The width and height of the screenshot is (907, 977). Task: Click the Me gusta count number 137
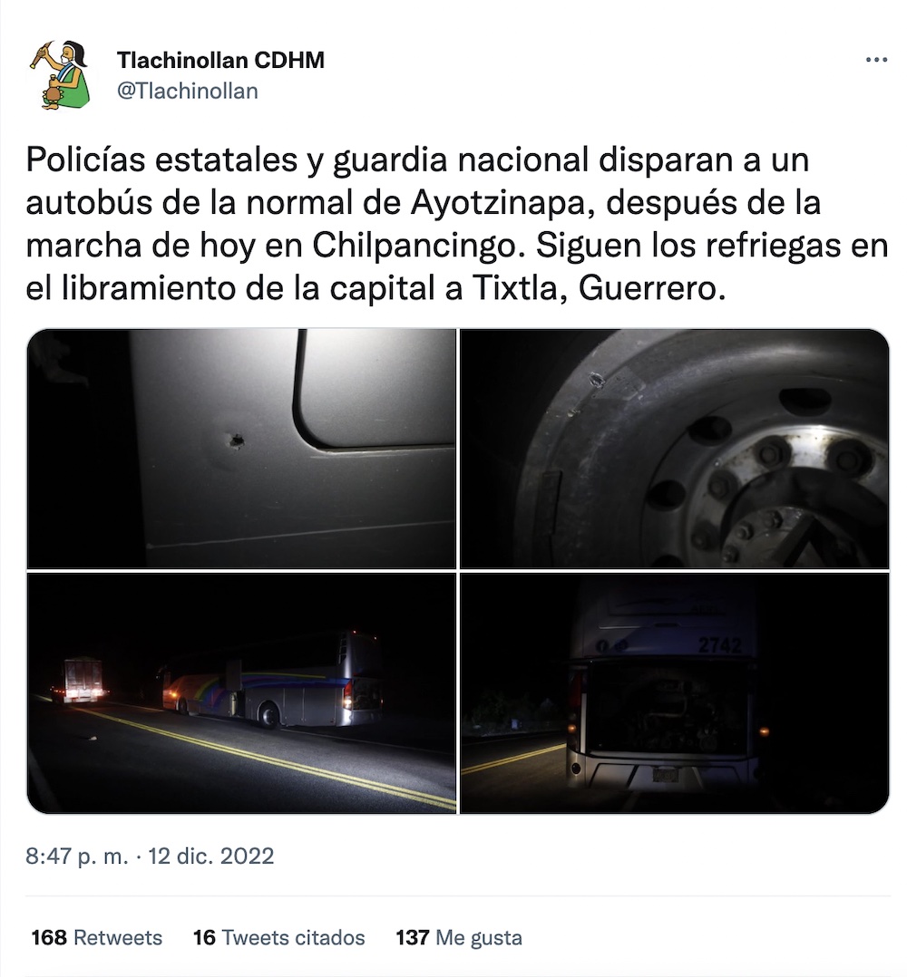click(x=413, y=937)
